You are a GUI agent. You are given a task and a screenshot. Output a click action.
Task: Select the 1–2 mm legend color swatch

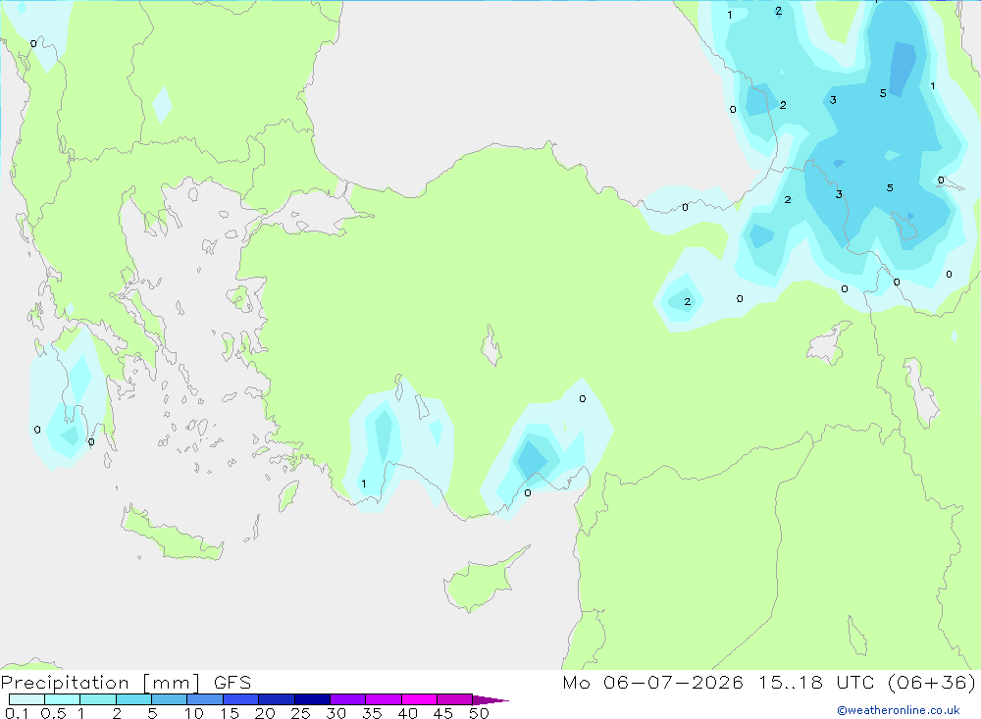[x=98, y=699]
